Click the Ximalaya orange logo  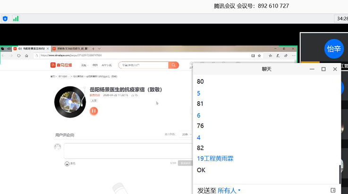point(61,65)
